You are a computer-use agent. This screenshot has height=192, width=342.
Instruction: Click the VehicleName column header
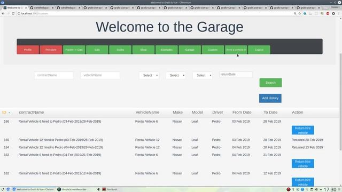click(147, 113)
